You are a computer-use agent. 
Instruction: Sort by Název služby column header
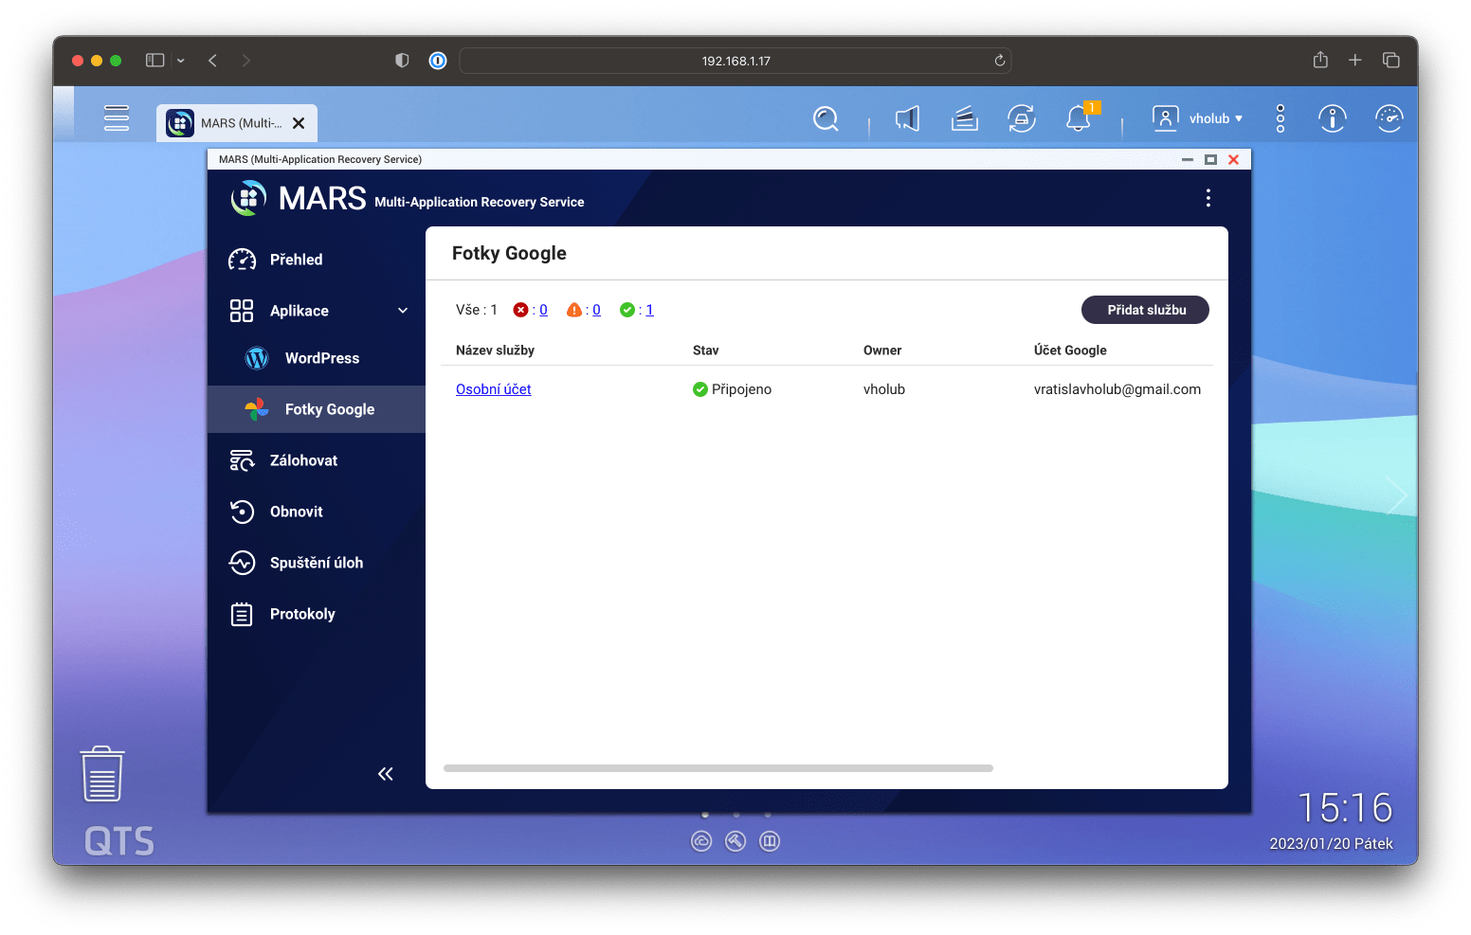[495, 351]
